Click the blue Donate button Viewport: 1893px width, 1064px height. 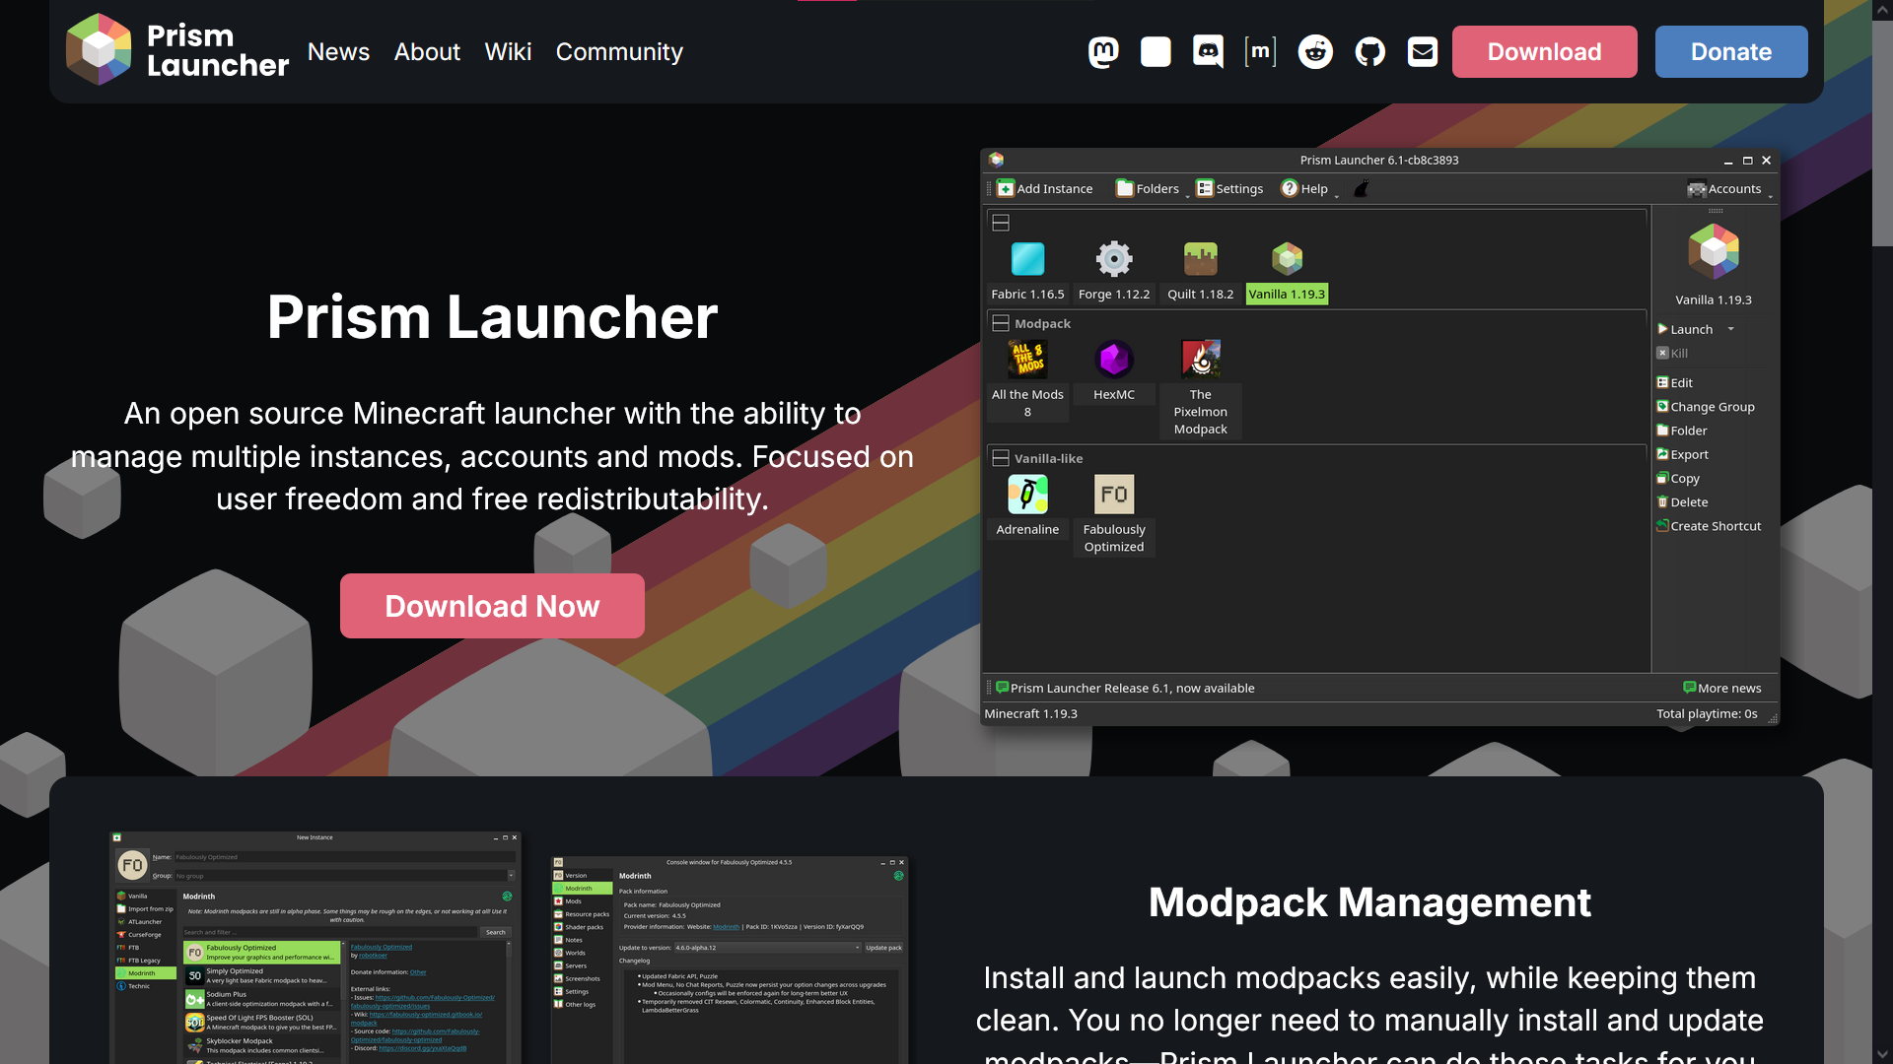point(1730,52)
